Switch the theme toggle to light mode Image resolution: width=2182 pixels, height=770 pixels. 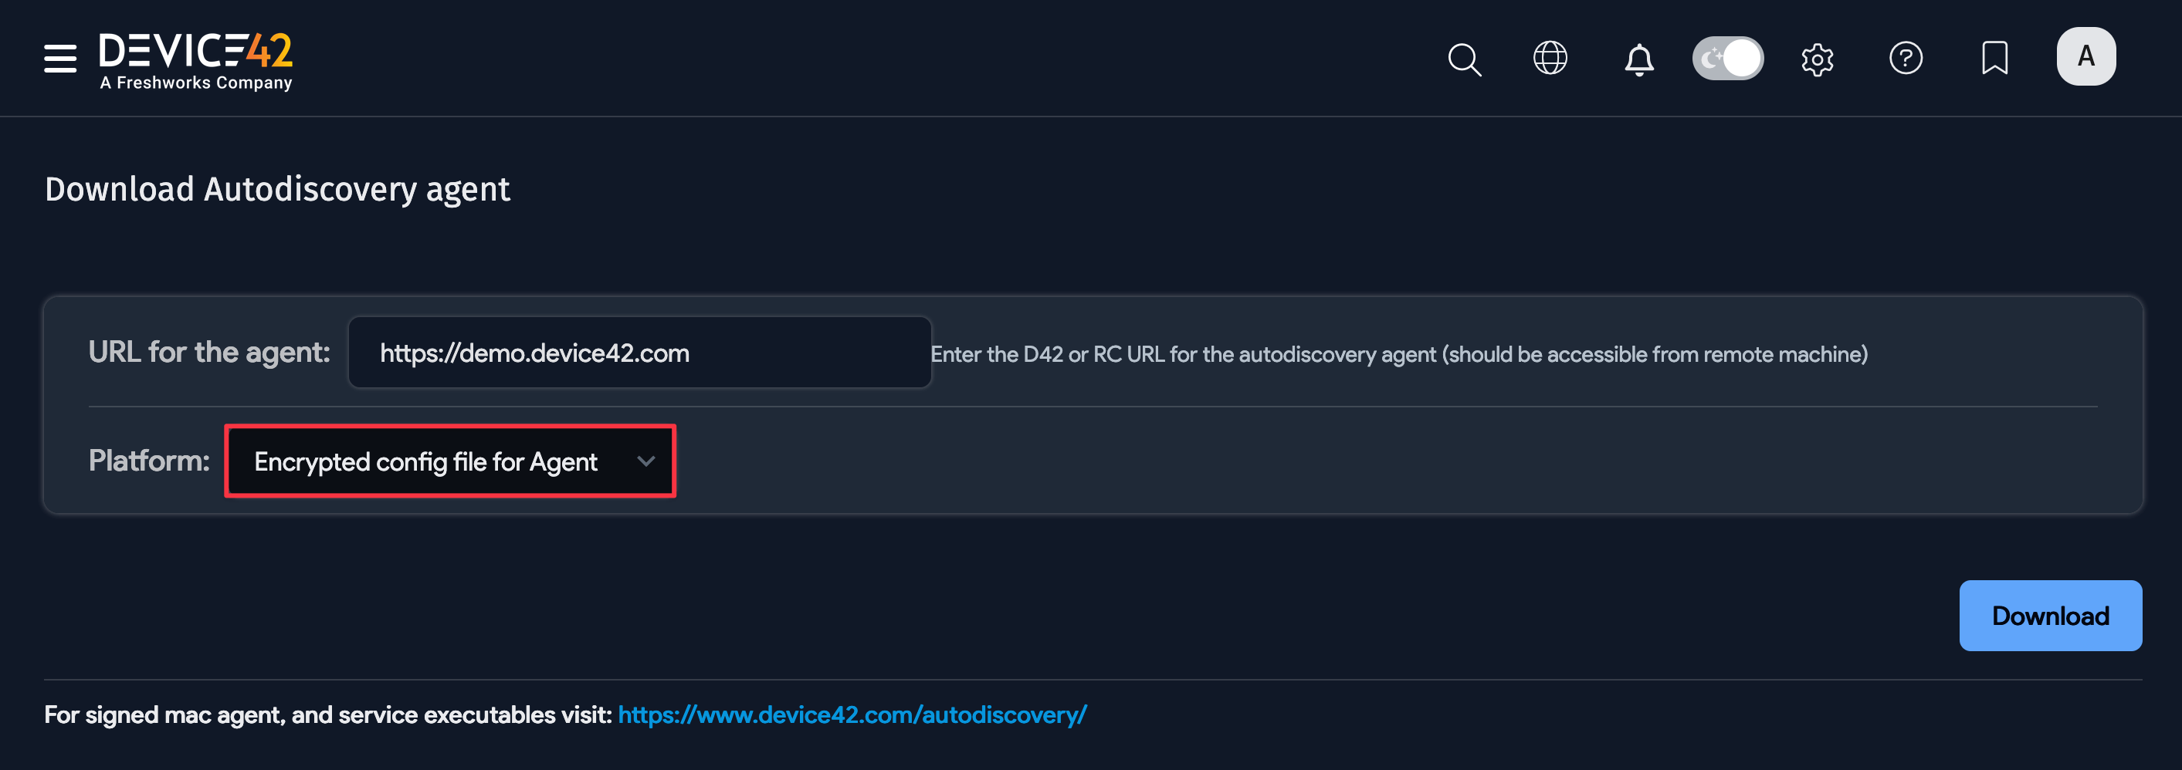pyautogui.click(x=1727, y=58)
